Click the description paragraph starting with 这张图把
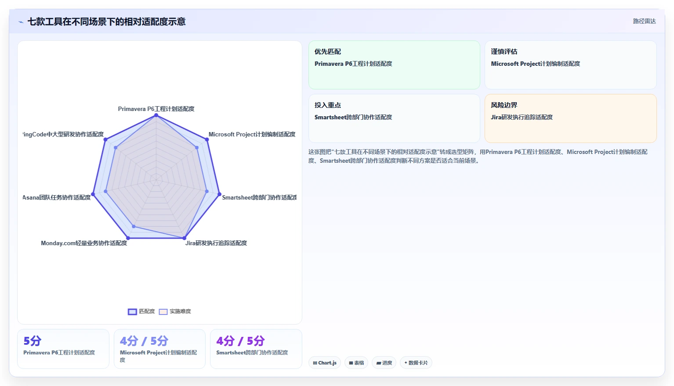The width and height of the screenshot is (674, 386). 478,156
